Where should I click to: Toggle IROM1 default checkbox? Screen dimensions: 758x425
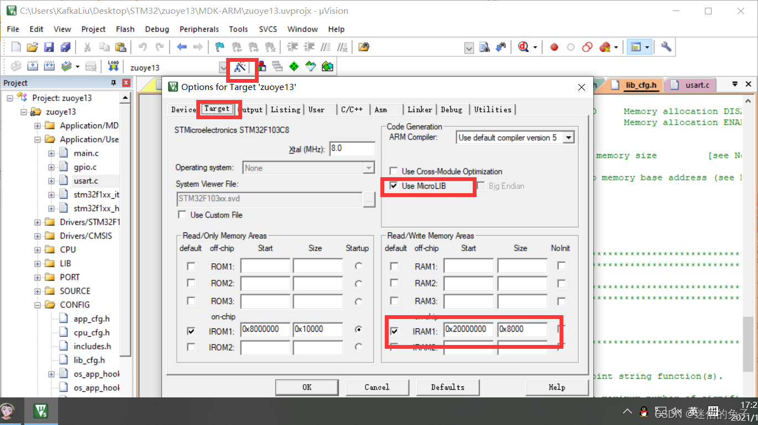(x=191, y=331)
